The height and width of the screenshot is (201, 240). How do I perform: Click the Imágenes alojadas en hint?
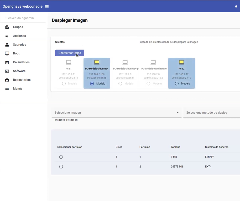coord(66,120)
